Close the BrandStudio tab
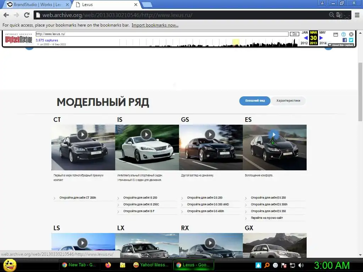The height and width of the screenshot is (272, 363). 67,4
